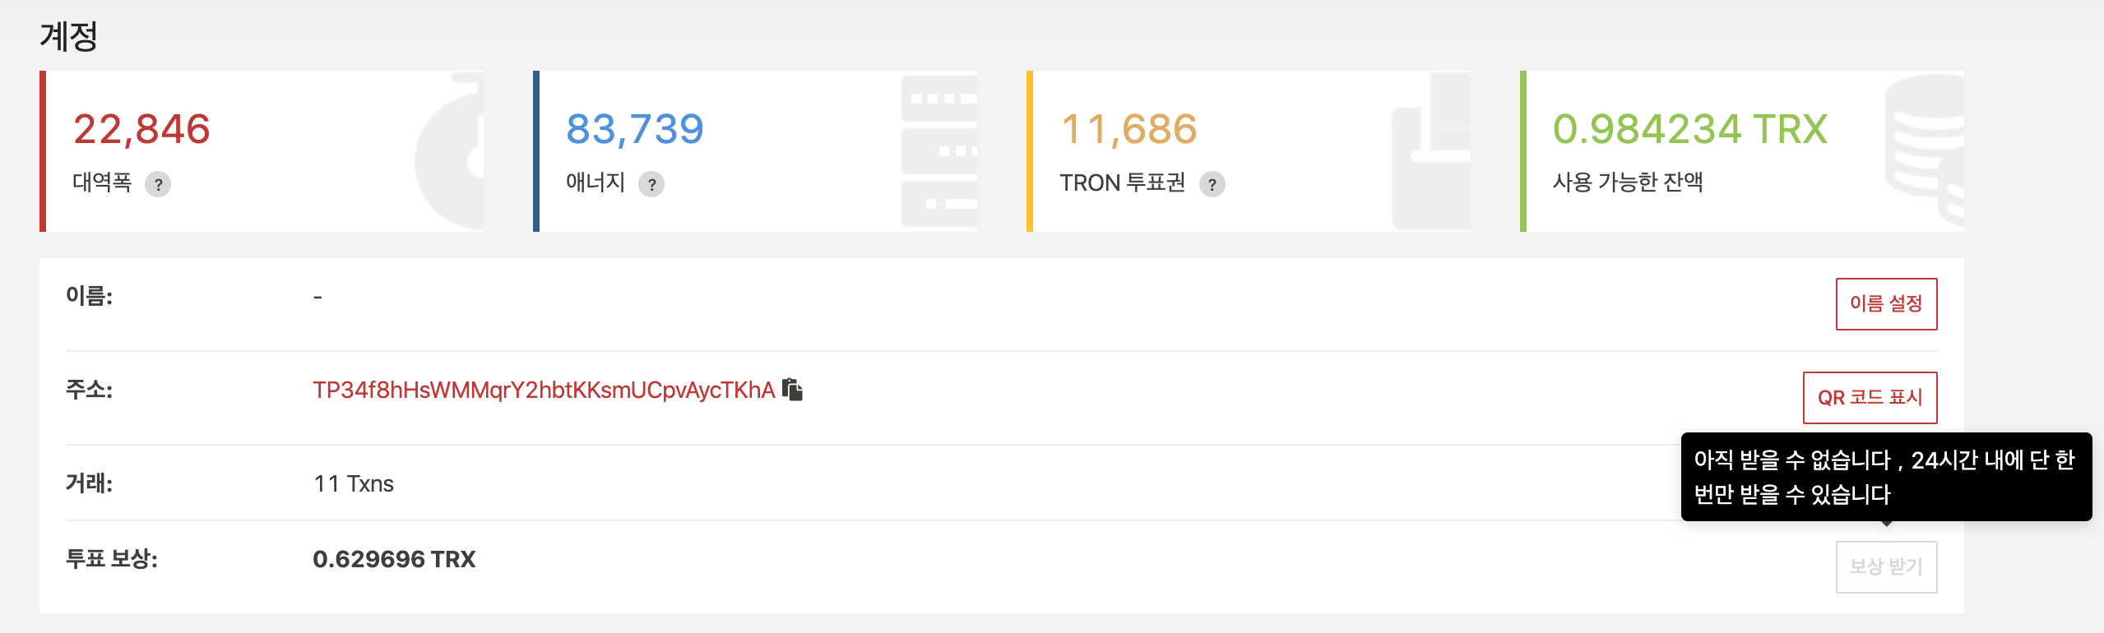The height and width of the screenshot is (633, 2104).
Task: Open the TP34f8hH wallet address link
Action: [x=544, y=390]
